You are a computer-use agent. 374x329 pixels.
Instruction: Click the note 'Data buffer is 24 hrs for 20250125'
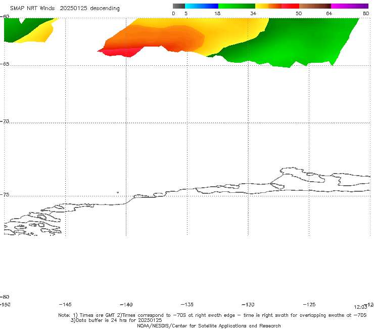[x=116, y=320]
